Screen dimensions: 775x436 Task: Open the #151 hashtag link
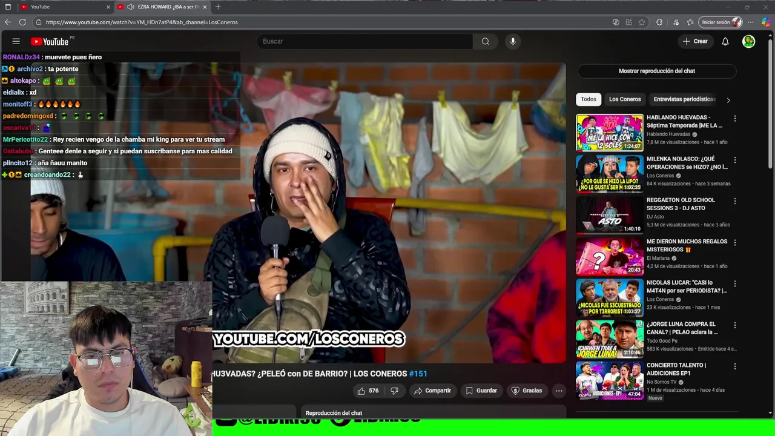pos(418,374)
